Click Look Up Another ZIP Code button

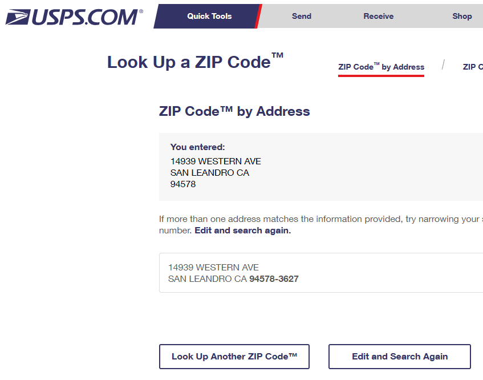coord(234,357)
